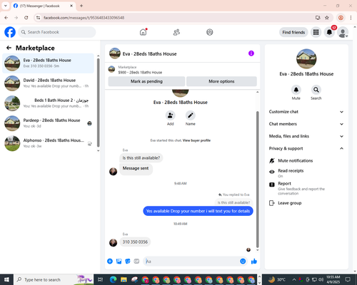Search in conversation using magnifier icon
This screenshot has width=357, height=285.
[x=316, y=90]
